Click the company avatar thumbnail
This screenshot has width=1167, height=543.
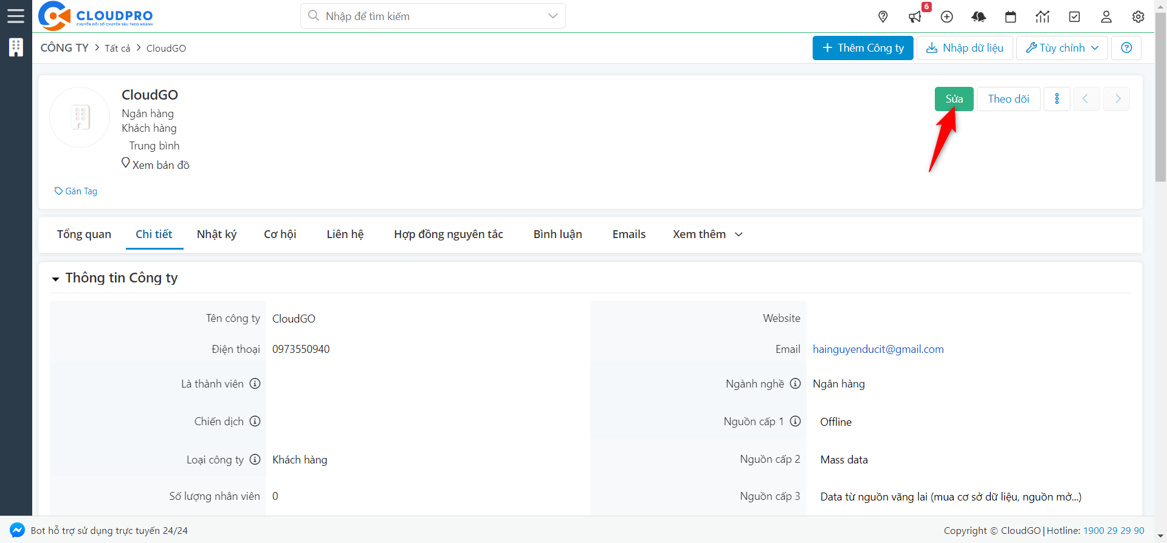80,117
